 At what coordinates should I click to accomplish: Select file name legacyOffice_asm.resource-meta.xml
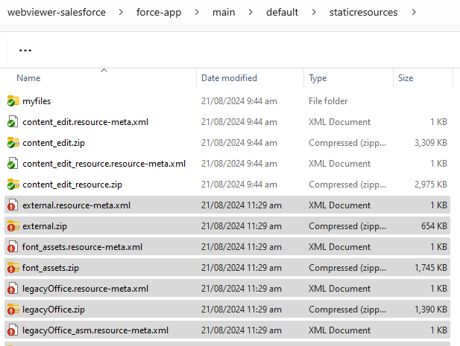[x=95, y=330]
